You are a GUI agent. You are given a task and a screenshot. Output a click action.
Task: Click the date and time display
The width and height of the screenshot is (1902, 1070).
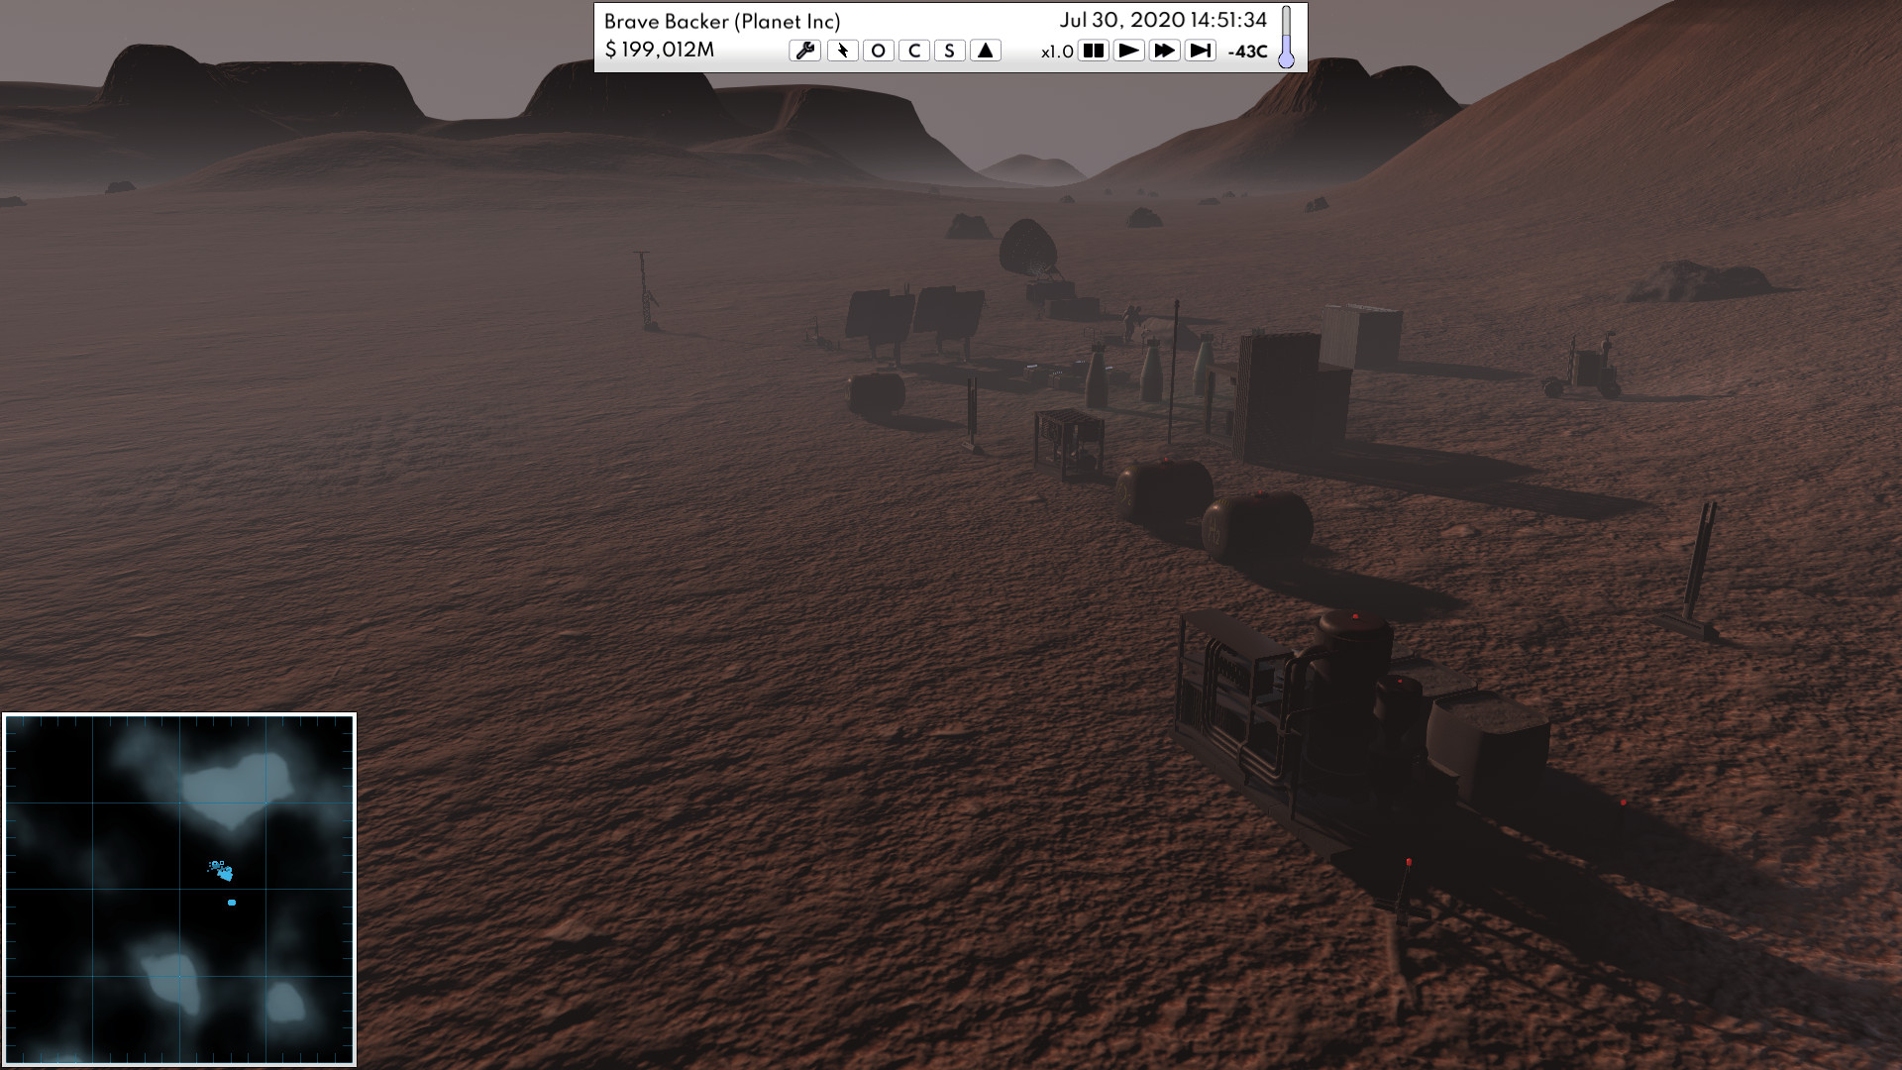pyautogui.click(x=1163, y=21)
